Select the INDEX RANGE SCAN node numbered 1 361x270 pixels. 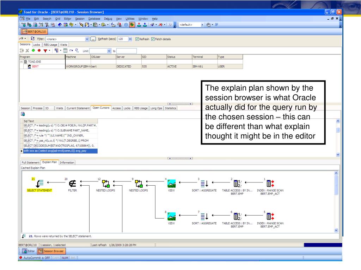(270, 184)
